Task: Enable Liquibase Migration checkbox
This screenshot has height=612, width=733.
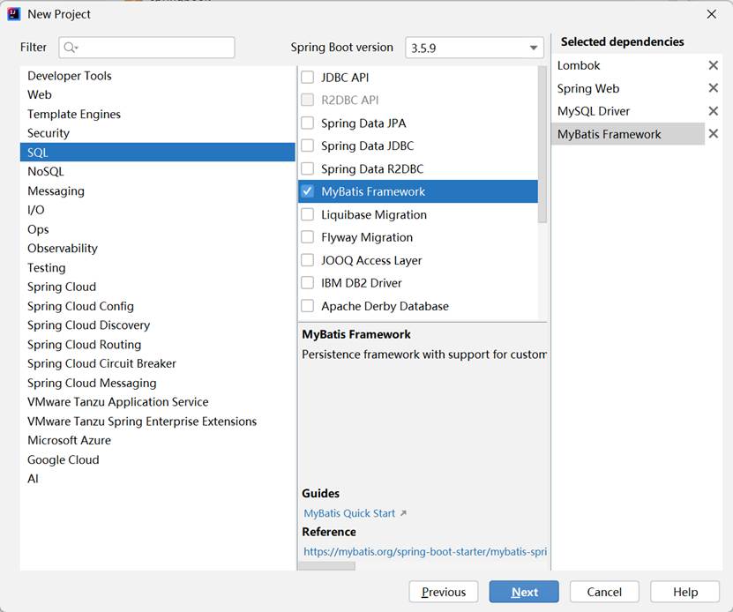Action: (307, 214)
